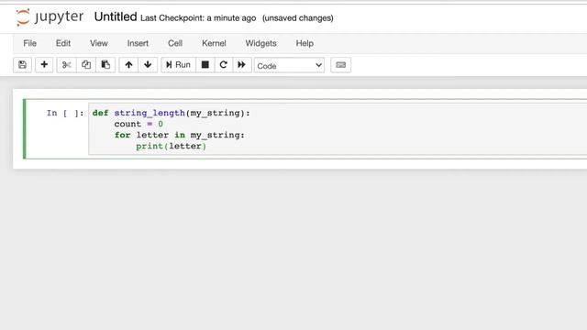Screen dimensions: 587x330
Task: Open the View menu
Action: [x=99, y=43]
